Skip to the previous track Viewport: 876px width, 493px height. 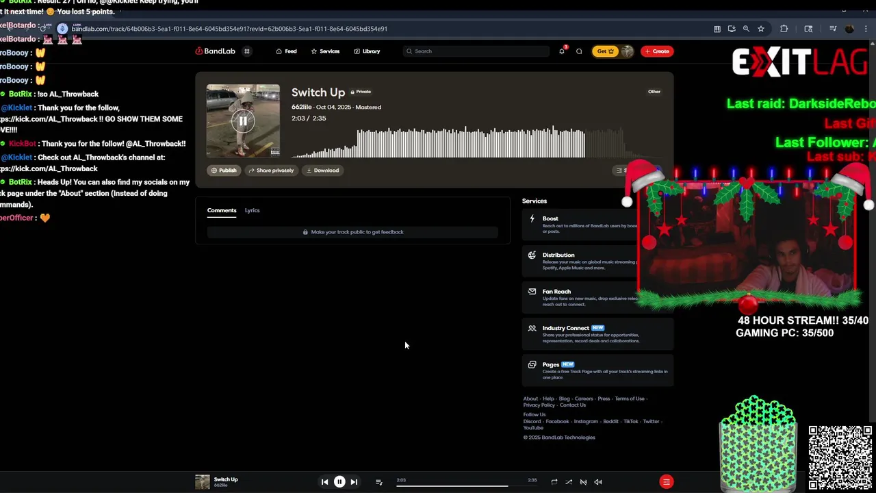pyautogui.click(x=324, y=482)
